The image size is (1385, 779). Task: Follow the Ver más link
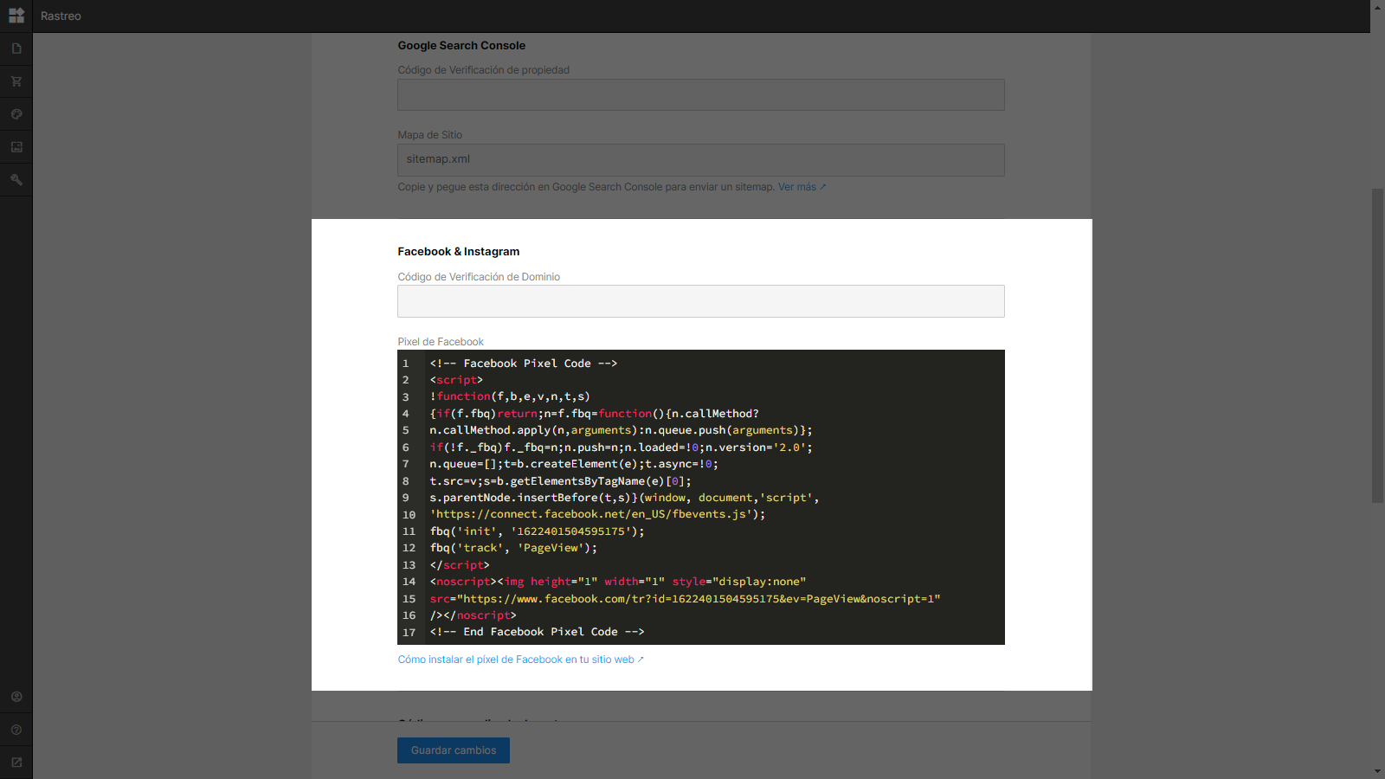coord(802,187)
